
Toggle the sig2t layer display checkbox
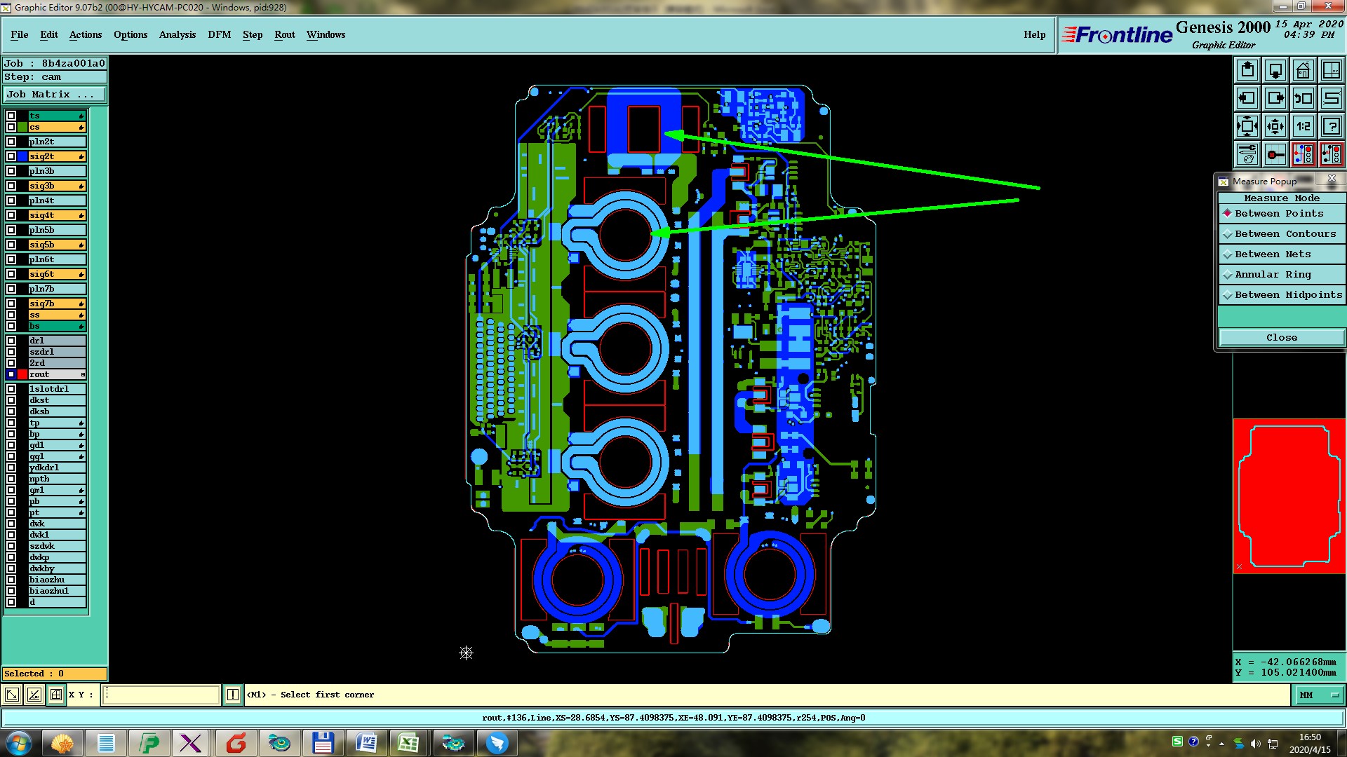pyautogui.click(x=11, y=156)
